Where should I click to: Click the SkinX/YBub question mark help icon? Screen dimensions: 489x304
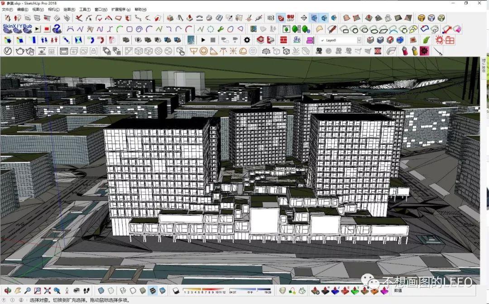pyautogui.click(x=57, y=29)
